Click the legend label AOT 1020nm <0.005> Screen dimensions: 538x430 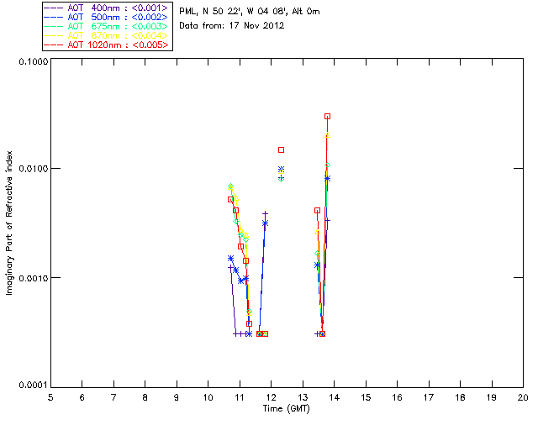tap(118, 45)
